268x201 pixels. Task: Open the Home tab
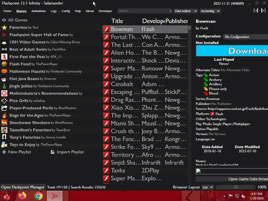(x=7, y=11)
